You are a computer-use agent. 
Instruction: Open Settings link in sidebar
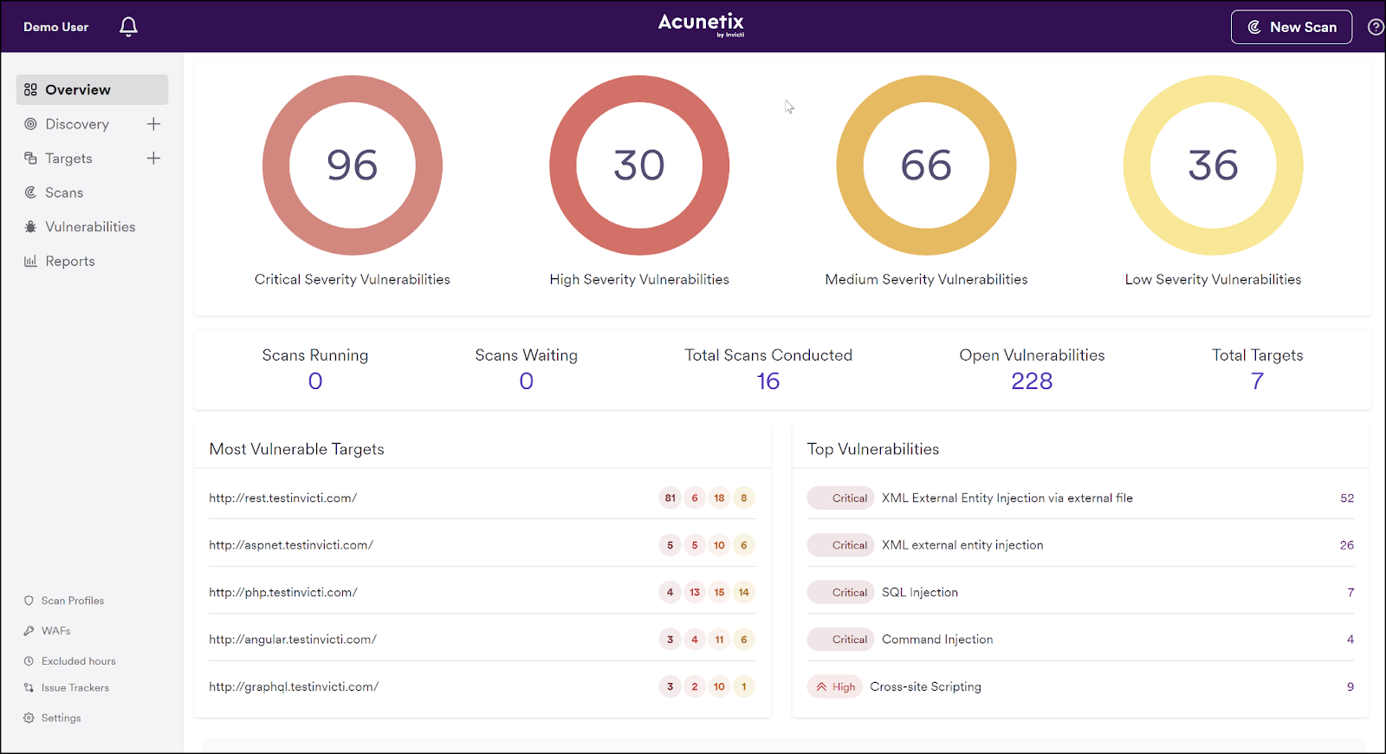click(x=61, y=718)
